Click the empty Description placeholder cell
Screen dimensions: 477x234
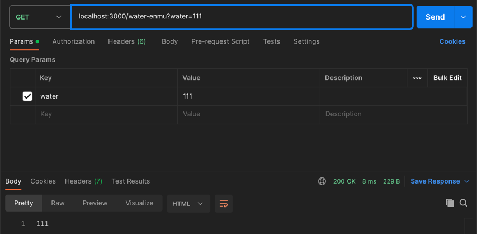click(x=394, y=114)
